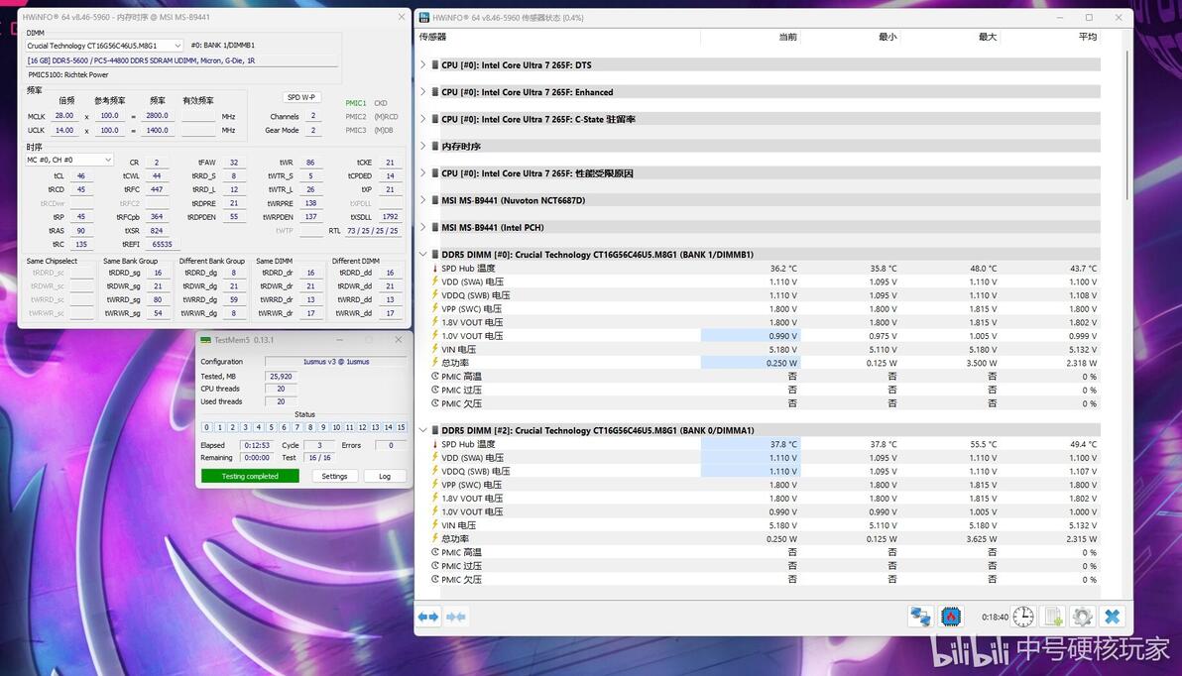This screenshot has width=1182, height=676.
Task: Click the PMIC 欠压 status icon for DIMM #2
Action: point(435,580)
